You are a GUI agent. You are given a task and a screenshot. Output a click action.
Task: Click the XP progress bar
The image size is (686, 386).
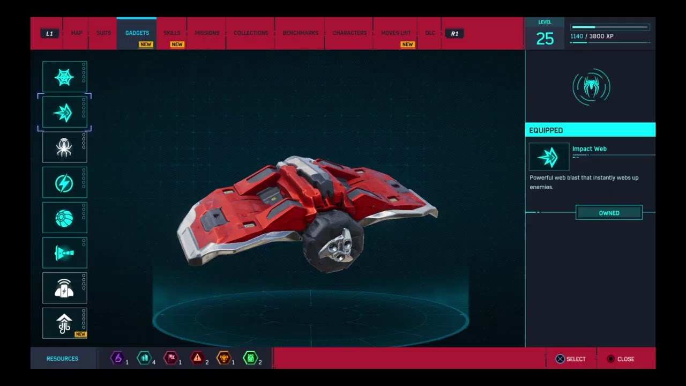(610, 27)
